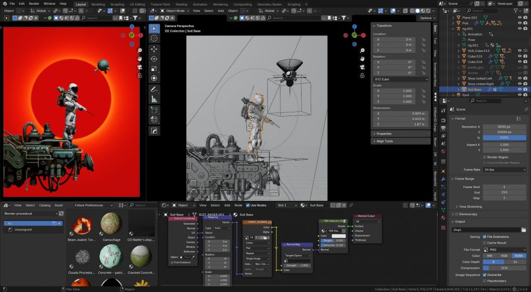Click the viewport zoom magnifier icon
Viewport: 531px width, 292px height.
pos(362,49)
